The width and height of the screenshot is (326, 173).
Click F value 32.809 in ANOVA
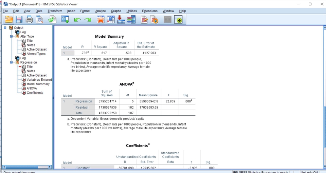click(170, 101)
